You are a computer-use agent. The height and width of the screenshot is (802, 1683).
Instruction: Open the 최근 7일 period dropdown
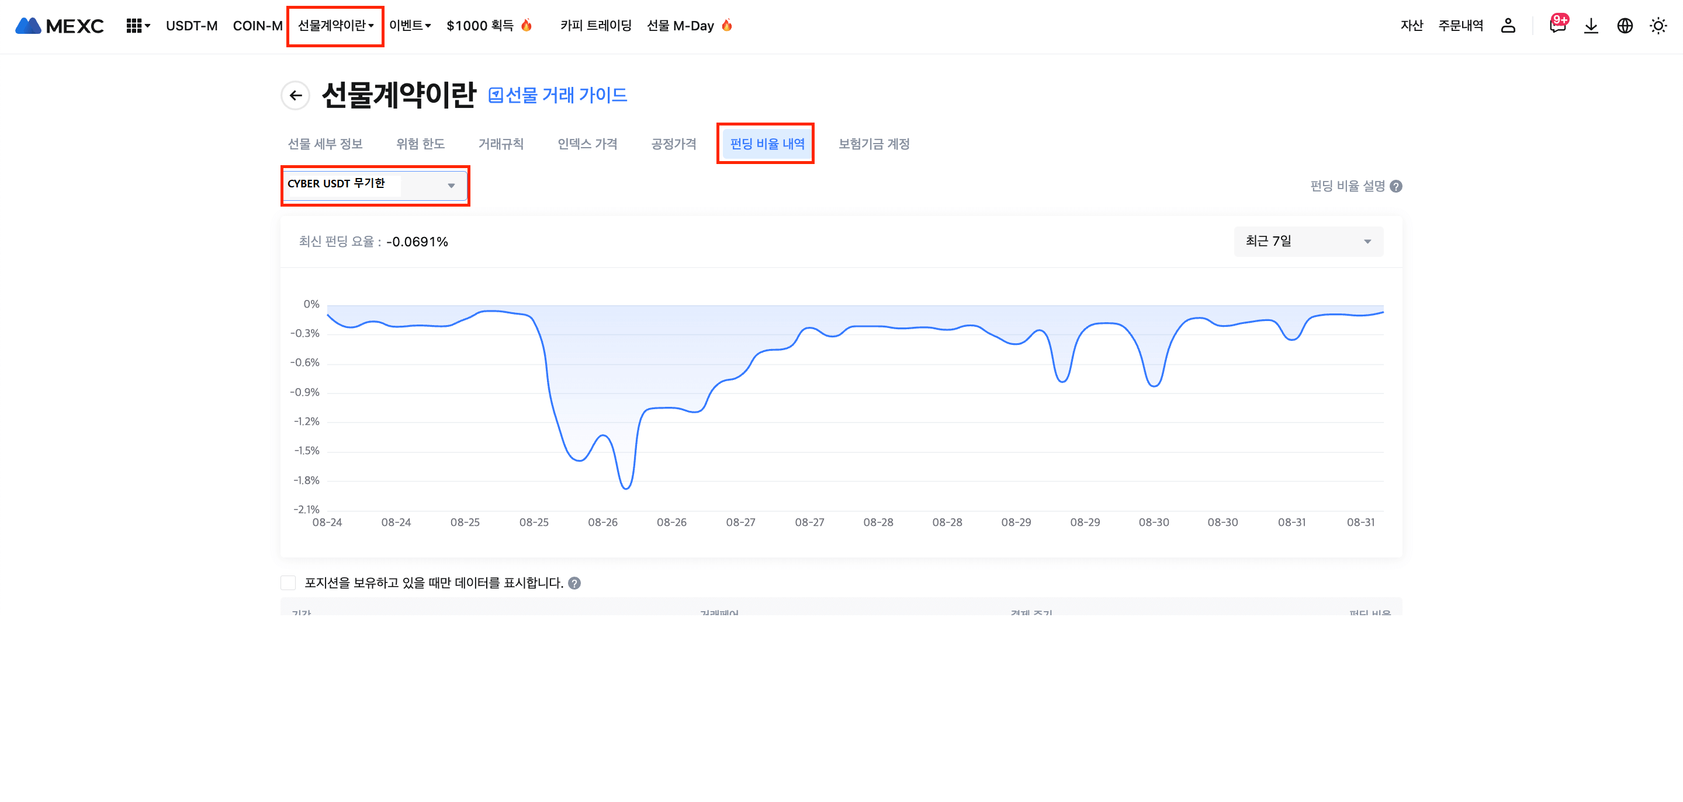pyautogui.click(x=1308, y=242)
